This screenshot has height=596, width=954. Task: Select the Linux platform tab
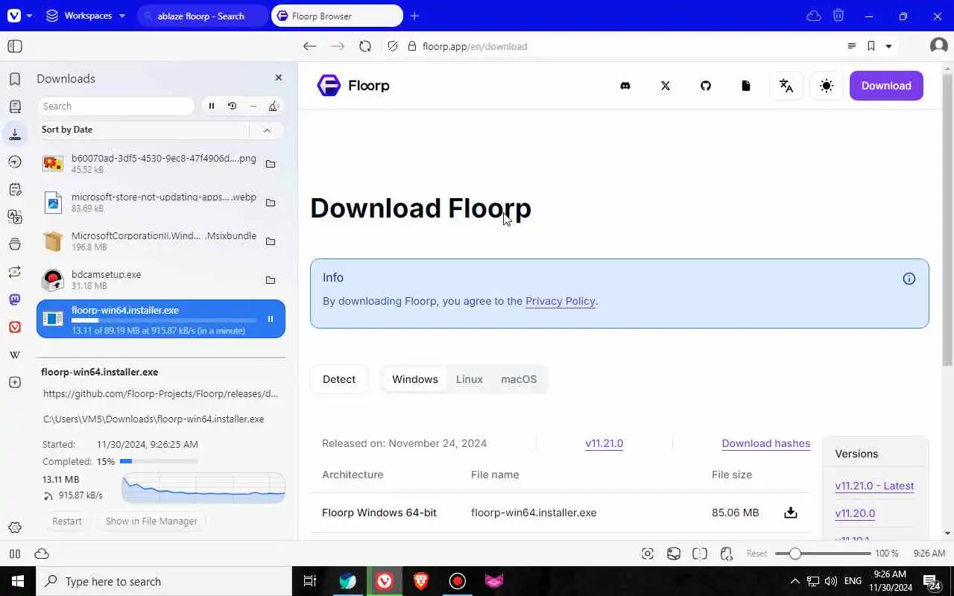click(470, 379)
